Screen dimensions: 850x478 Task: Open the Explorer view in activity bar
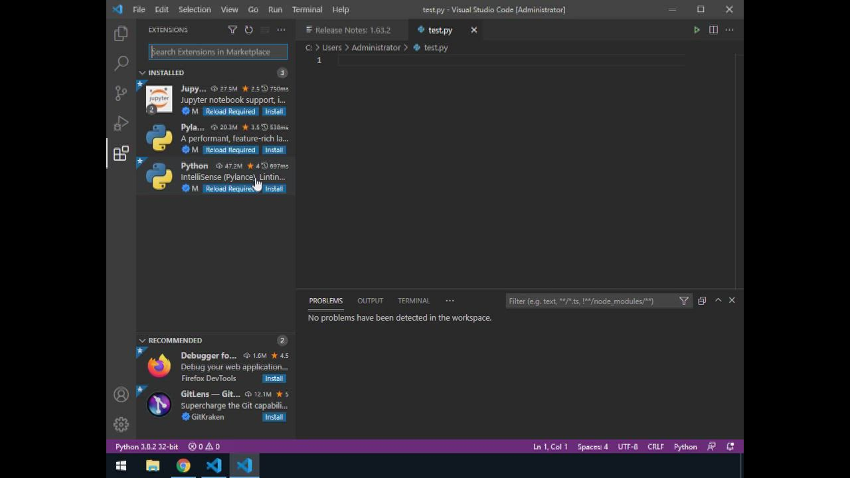121,33
